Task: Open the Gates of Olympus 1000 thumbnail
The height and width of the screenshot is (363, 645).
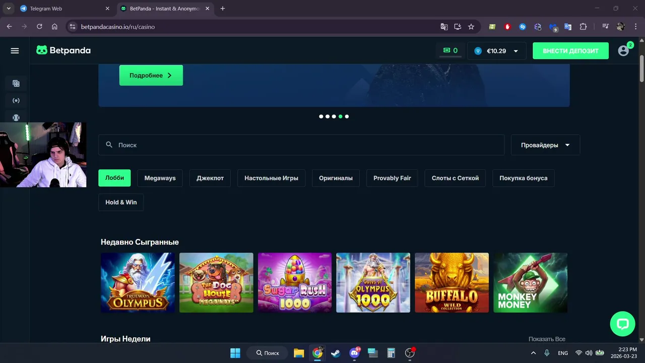Action: pos(373,283)
